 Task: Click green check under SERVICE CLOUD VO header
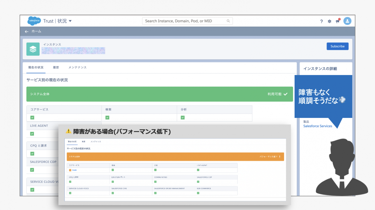point(32,190)
